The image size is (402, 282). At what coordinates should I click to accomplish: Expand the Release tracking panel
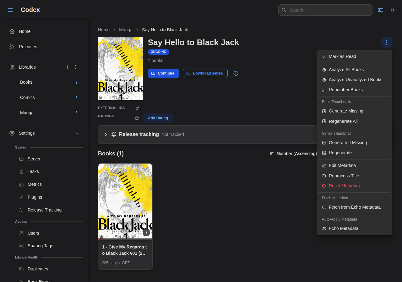tap(106, 134)
